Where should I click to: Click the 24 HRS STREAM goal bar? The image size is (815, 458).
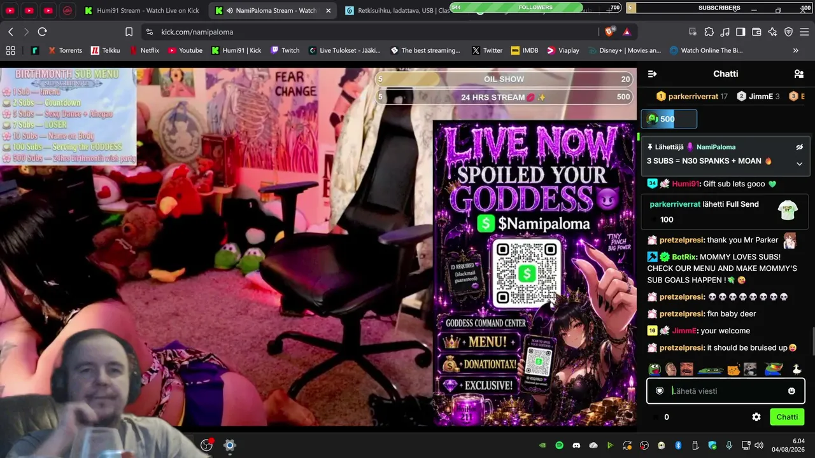[504, 97]
